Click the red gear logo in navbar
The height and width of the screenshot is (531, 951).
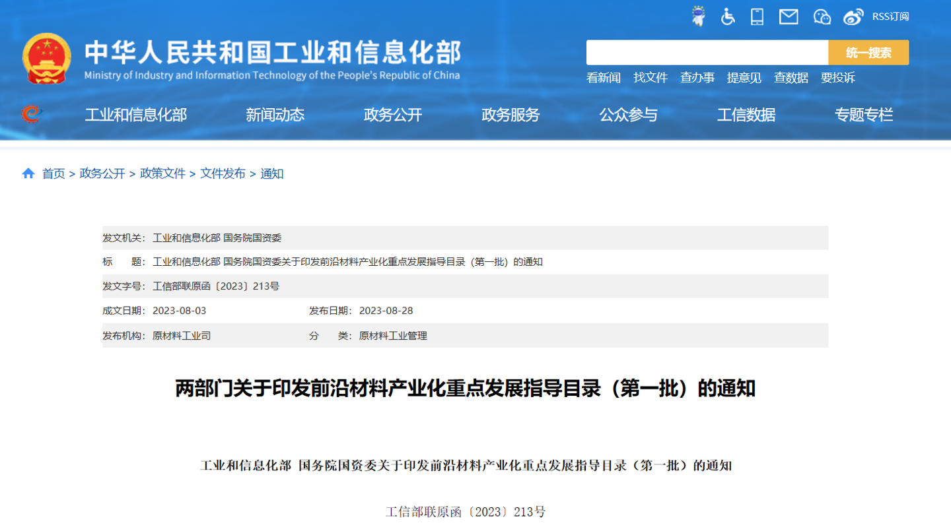pyautogui.click(x=31, y=115)
